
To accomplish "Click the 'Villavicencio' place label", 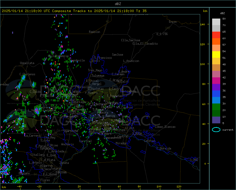I will [x=58, y=56].
